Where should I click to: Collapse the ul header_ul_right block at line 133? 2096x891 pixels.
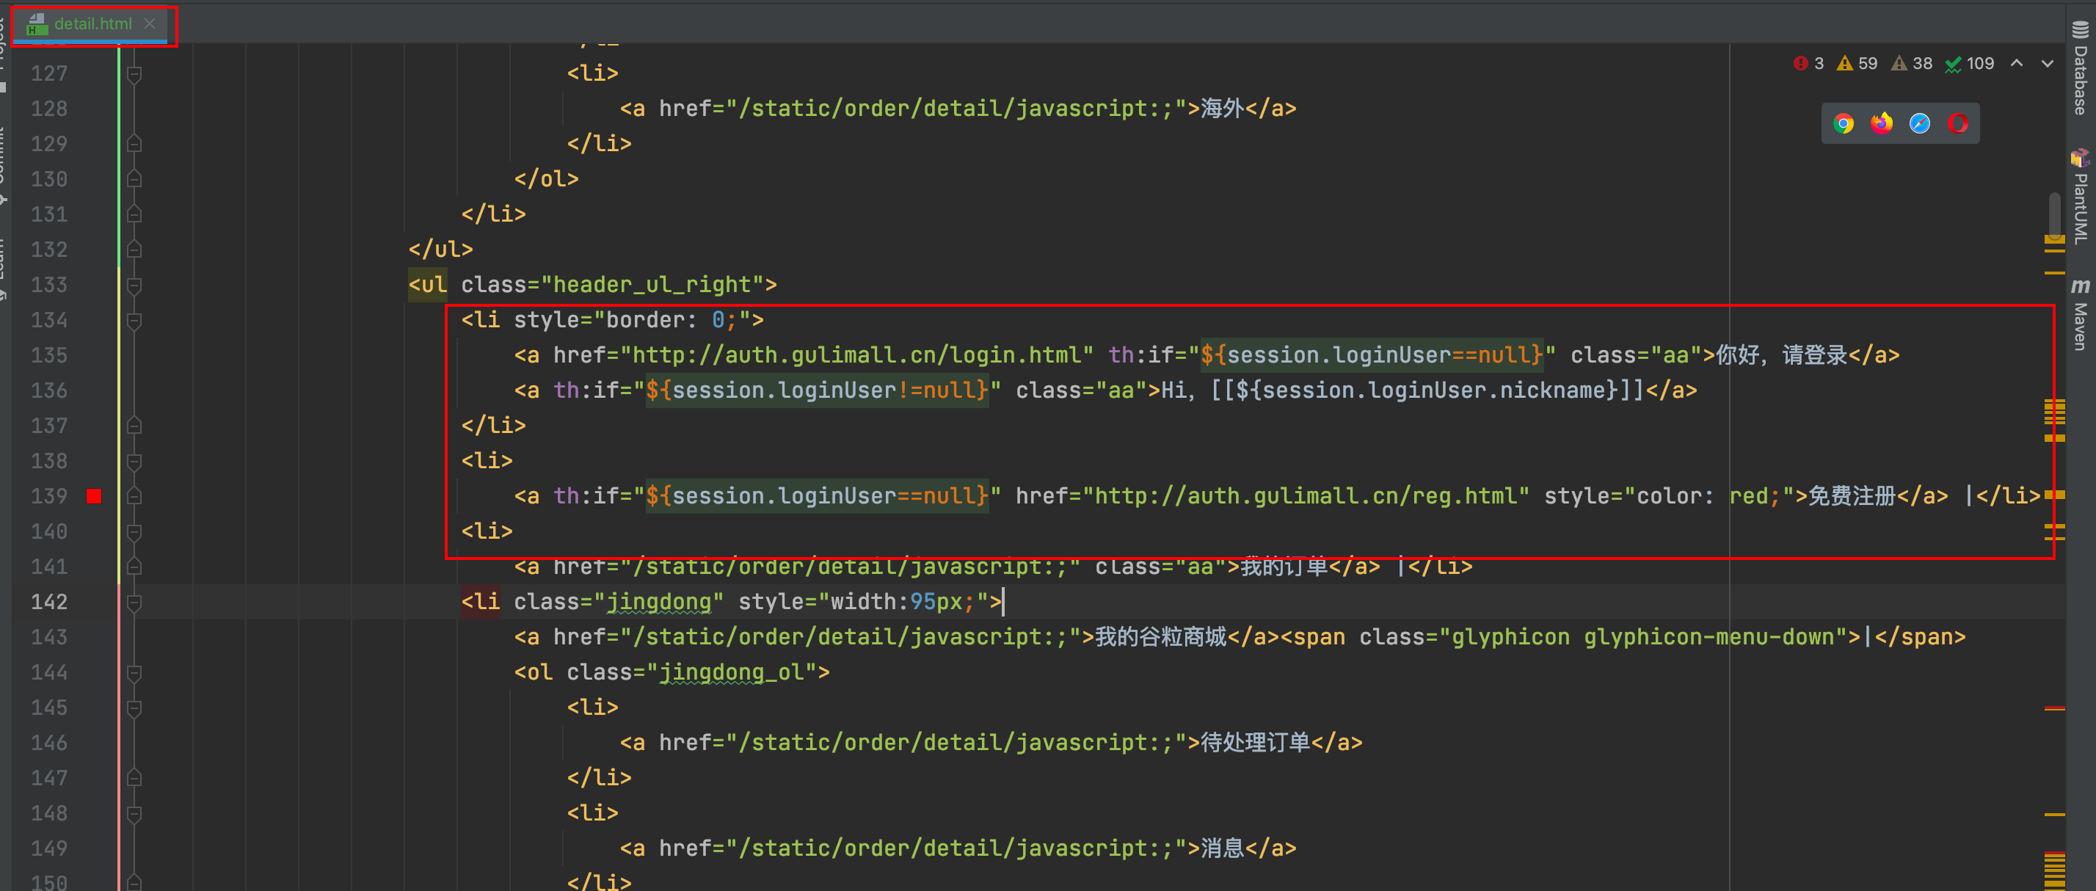tap(135, 285)
